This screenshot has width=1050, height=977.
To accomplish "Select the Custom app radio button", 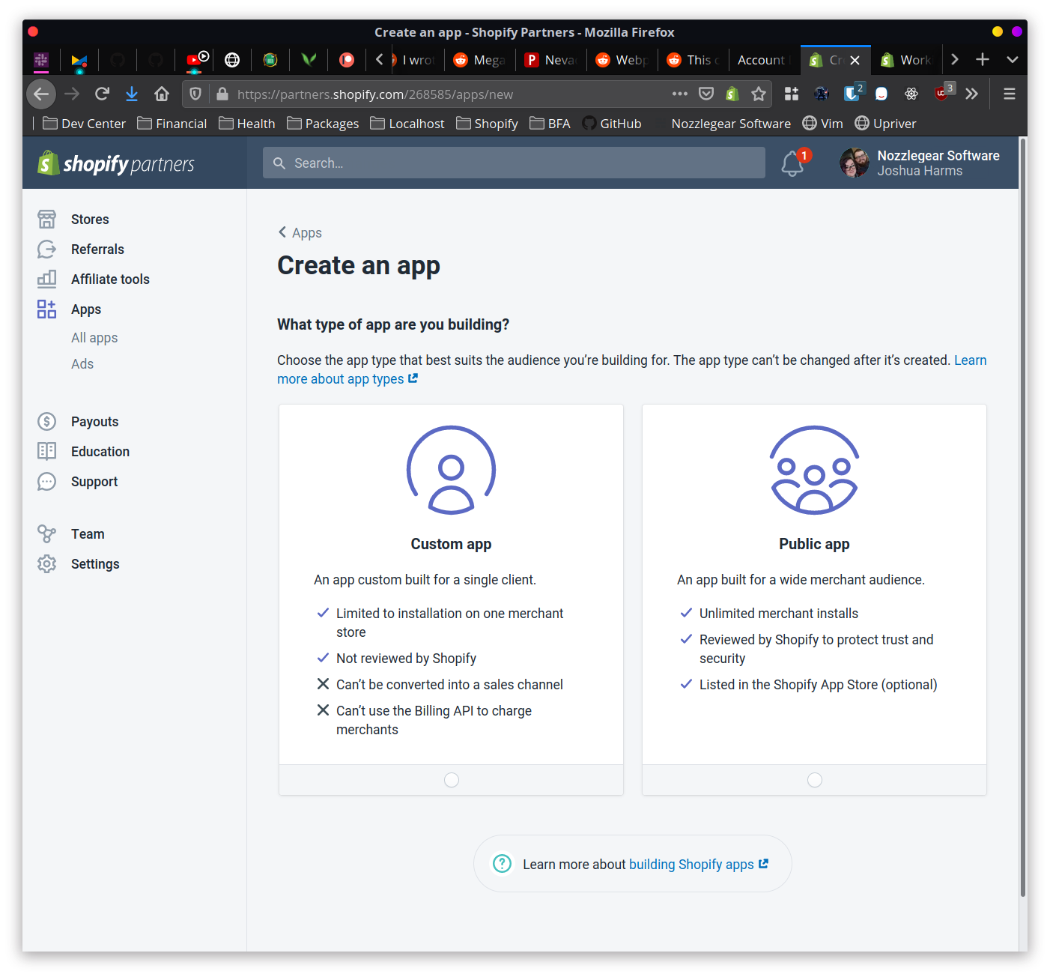I will (452, 780).
